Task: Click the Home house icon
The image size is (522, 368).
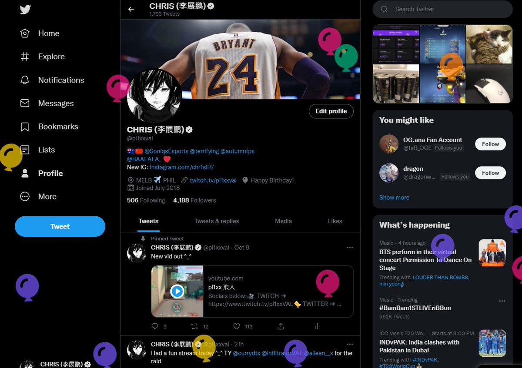Action: pyautogui.click(x=25, y=33)
